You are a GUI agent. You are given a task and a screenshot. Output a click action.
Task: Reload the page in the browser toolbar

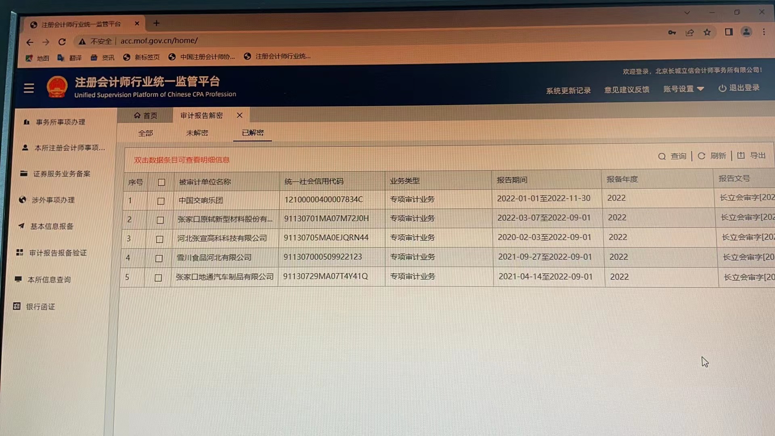pos(62,42)
